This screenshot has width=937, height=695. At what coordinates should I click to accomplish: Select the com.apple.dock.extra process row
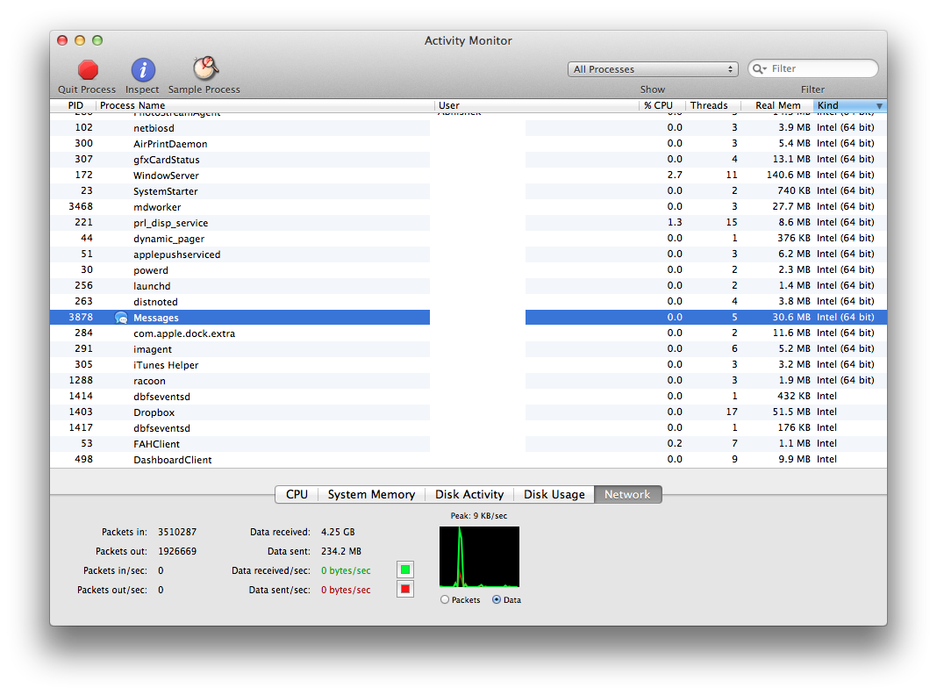tap(468, 333)
